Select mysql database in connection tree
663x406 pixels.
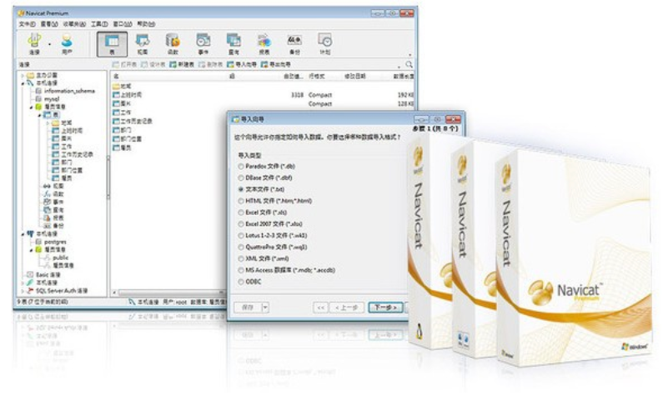(48, 99)
